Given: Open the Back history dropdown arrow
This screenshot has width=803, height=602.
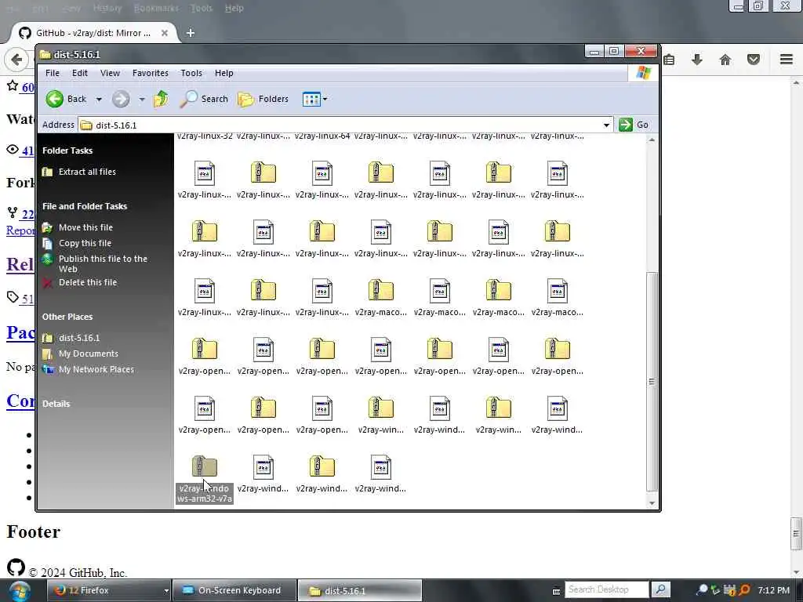Looking at the screenshot, I should point(99,100).
